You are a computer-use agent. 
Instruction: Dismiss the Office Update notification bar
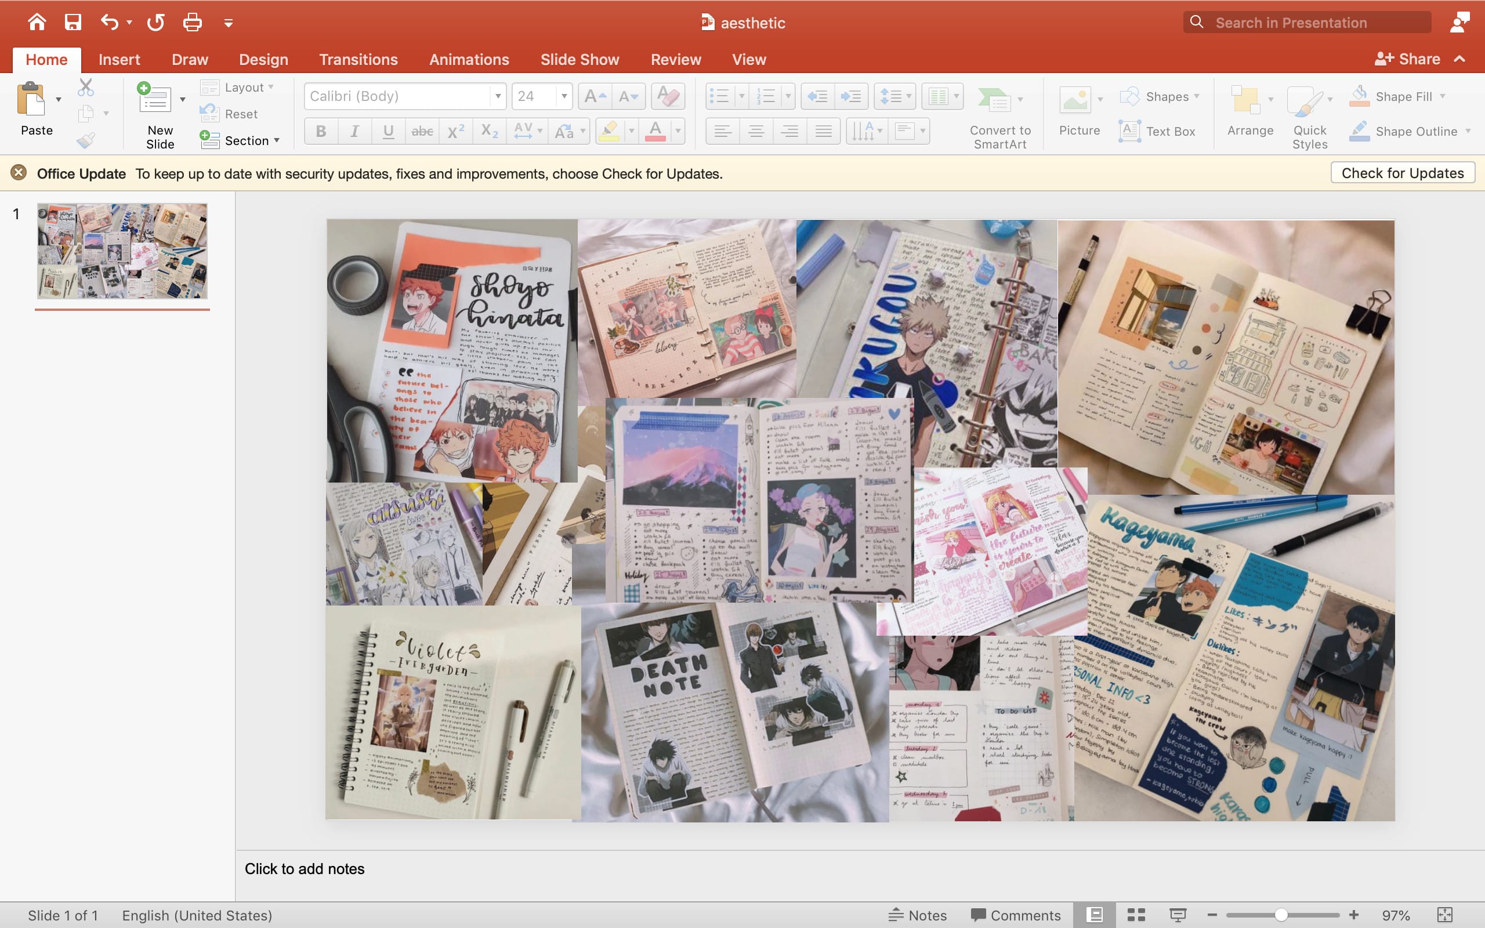pyautogui.click(x=19, y=173)
